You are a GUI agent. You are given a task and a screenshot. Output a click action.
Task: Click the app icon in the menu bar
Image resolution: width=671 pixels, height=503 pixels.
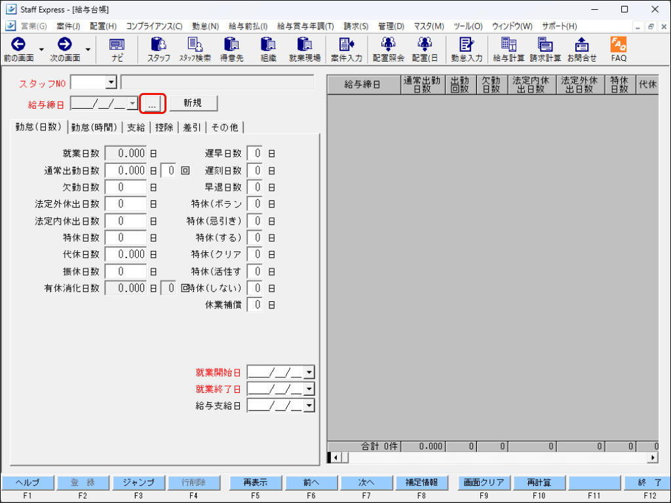(10, 26)
